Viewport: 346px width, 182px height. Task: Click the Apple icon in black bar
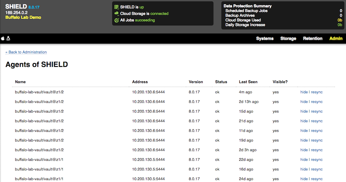point(3,39)
